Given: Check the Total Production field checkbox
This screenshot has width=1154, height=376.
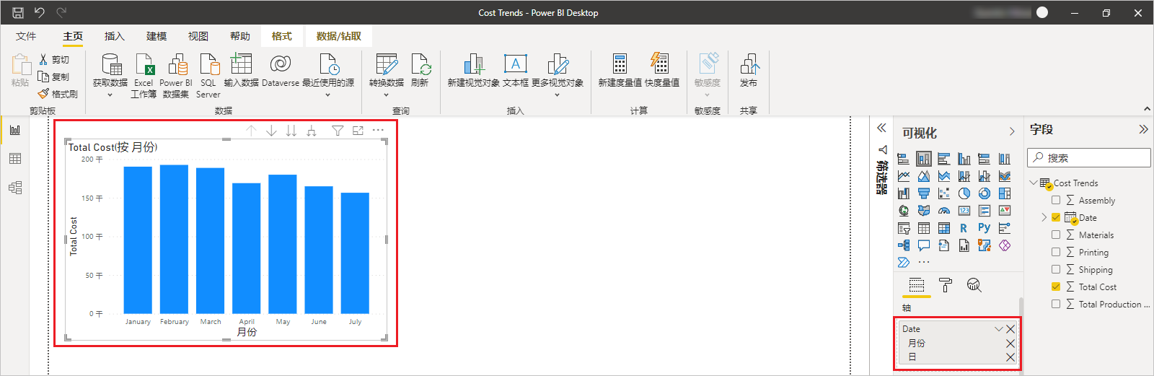Looking at the screenshot, I should tap(1056, 304).
